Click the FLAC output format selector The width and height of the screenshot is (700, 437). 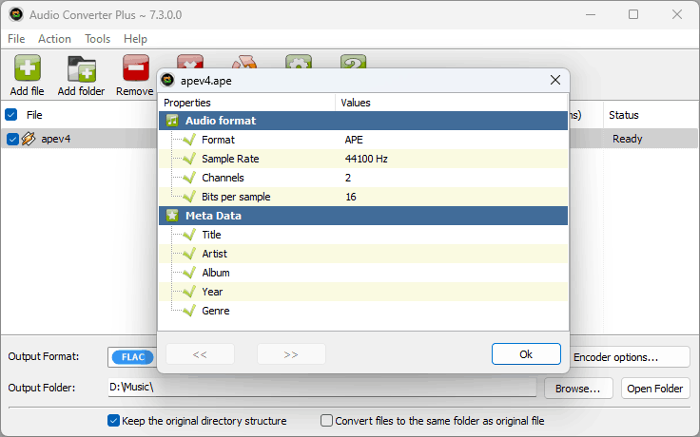(x=132, y=357)
